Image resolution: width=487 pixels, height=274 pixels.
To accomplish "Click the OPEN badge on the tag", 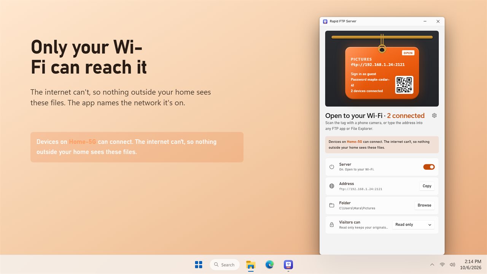I will coord(408,53).
